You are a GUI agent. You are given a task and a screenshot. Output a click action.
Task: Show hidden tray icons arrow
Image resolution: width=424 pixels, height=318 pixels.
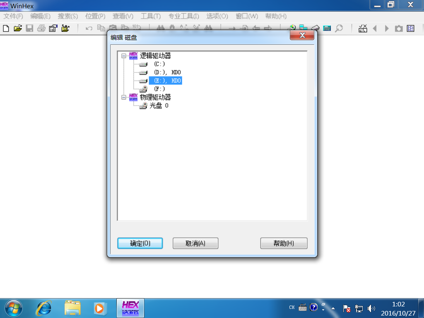tap(333, 308)
